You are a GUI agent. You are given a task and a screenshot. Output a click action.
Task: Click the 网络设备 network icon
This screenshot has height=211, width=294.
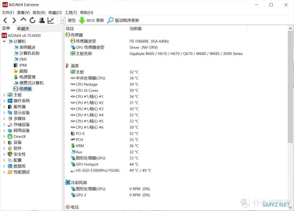coord(10,130)
